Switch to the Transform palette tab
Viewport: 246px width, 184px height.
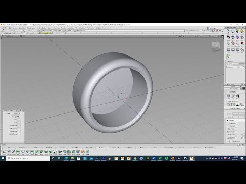click(x=22, y=148)
